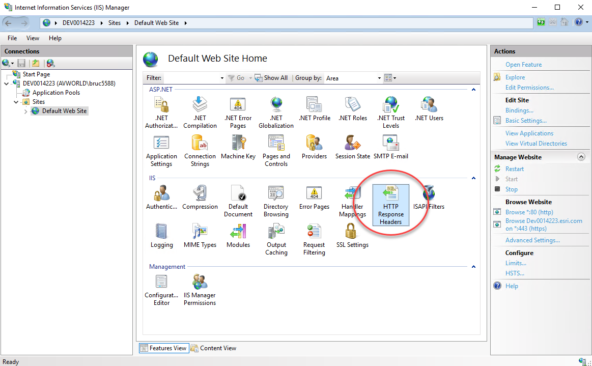Open Advanced Settings... link
Image resolution: width=592 pixels, height=366 pixels.
click(532, 240)
